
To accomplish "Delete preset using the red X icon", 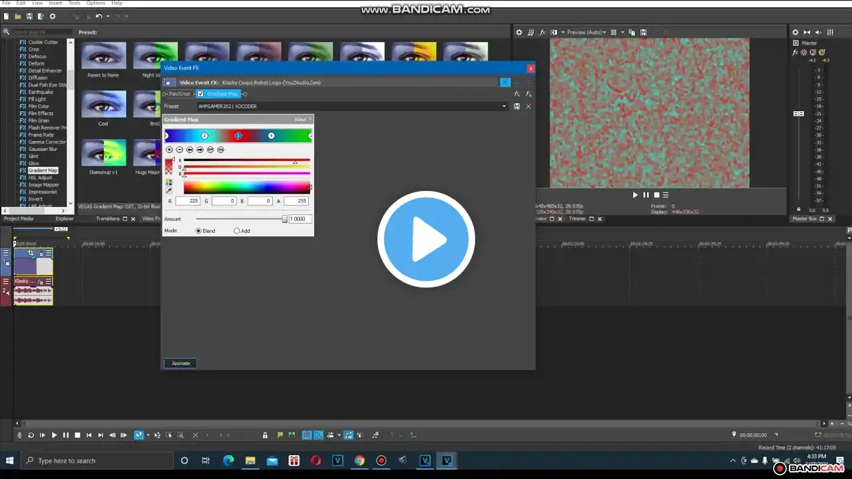I will [x=529, y=106].
